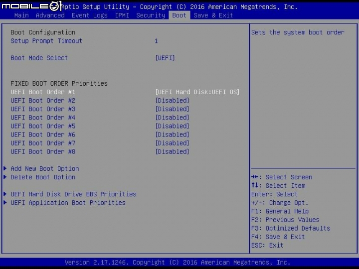Open the Advanced tab

point(50,15)
